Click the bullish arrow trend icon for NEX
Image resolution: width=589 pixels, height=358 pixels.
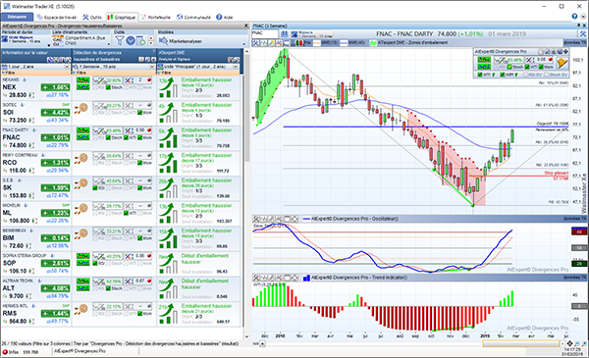click(x=168, y=88)
